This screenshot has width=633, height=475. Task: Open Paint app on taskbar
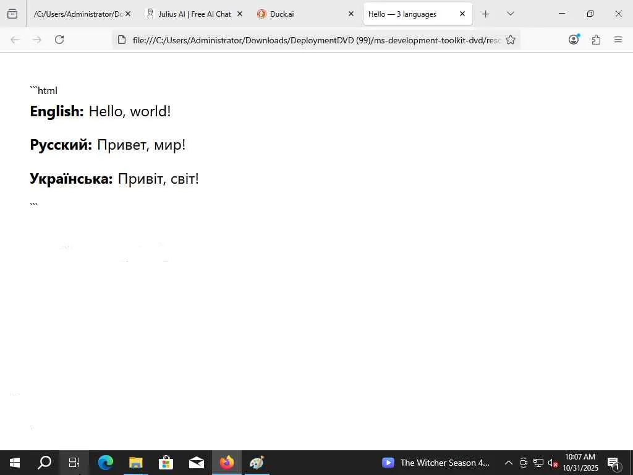257,463
